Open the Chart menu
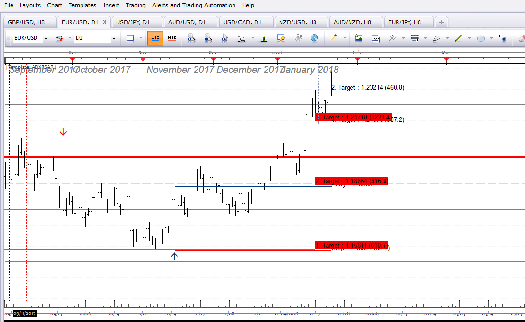525x322 pixels. click(x=55, y=5)
